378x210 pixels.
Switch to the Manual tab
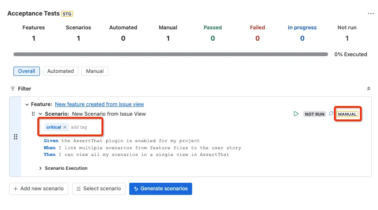coord(95,71)
